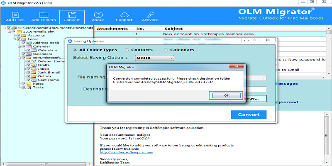332x166 pixels.
Task: Click the Inbox folder icon
Action: [x=34, y=69]
